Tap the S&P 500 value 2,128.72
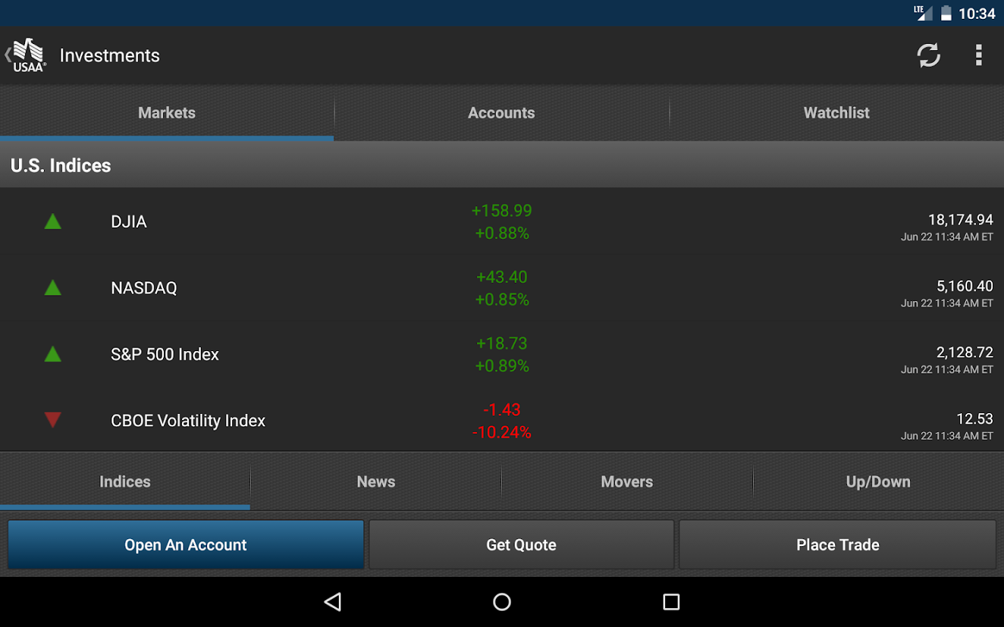Image resolution: width=1004 pixels, height=627 pixels. coord(964,353)
